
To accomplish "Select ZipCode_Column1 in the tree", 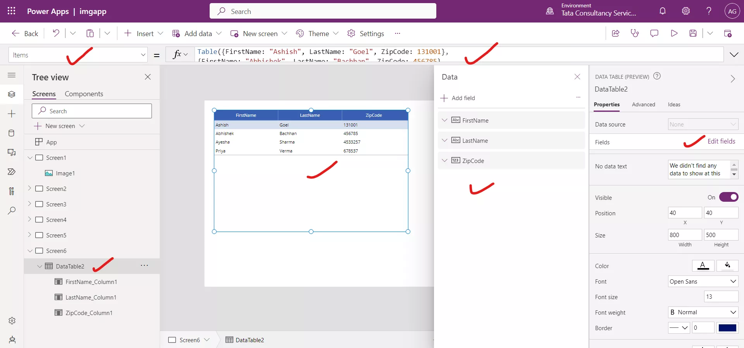I will coord(89,313).
